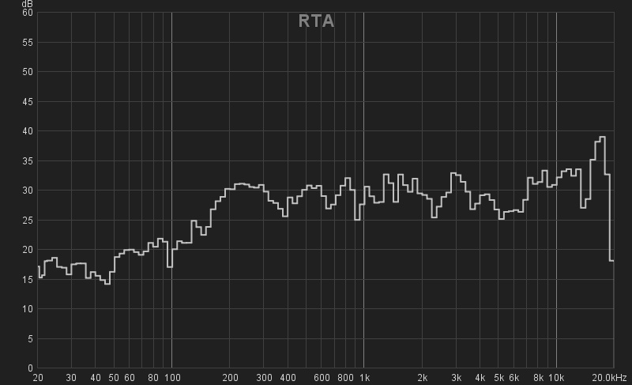Click the RTA graph title

(317, 21)
